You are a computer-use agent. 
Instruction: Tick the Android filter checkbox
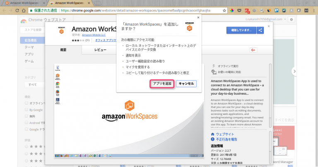click(x=26, y=122)
